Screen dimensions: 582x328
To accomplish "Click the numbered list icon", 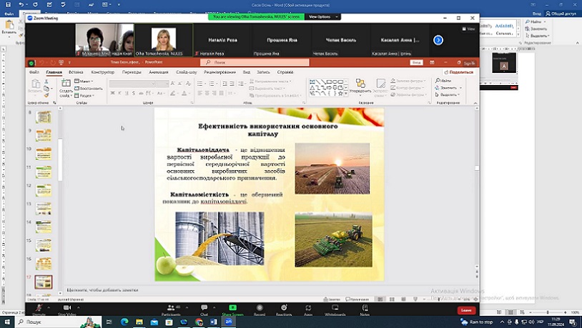I will [x=212, y=84].
